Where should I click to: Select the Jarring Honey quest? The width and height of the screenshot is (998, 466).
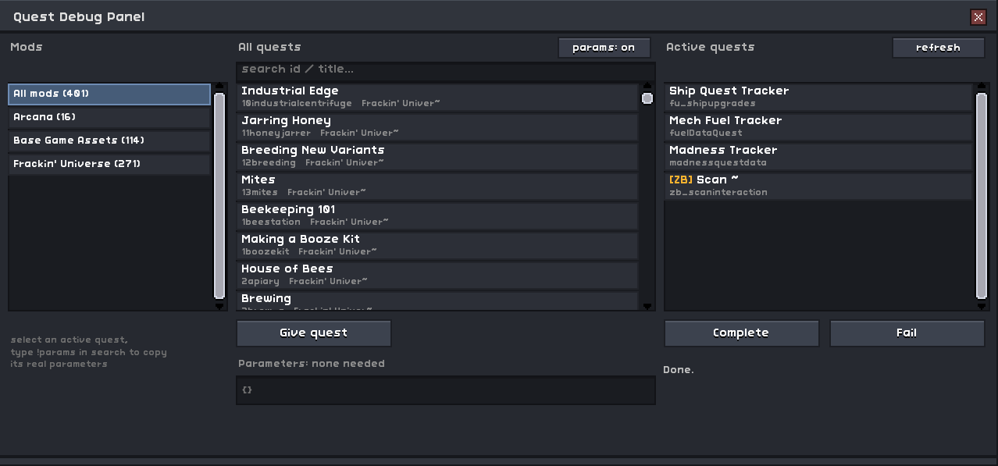437,126
